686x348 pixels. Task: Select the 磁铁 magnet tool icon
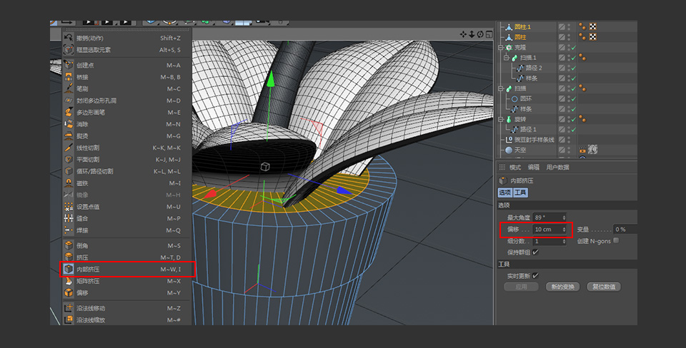(69, 183)
